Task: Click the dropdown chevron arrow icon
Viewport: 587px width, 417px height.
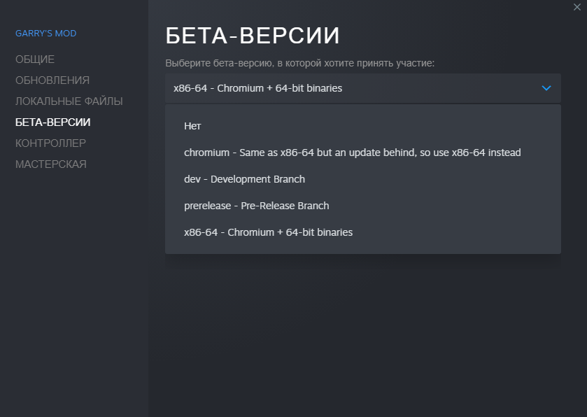Action: pyautogui.click(x=546, y=88)
